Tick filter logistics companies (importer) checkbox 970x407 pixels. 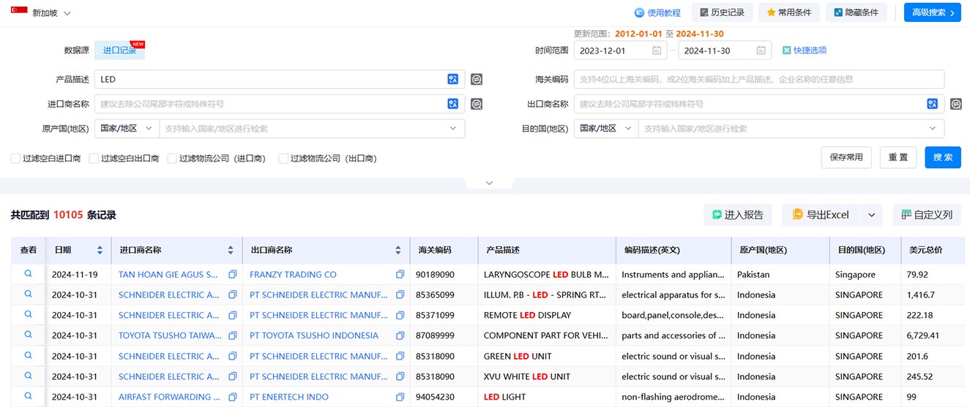click(173, 159)
